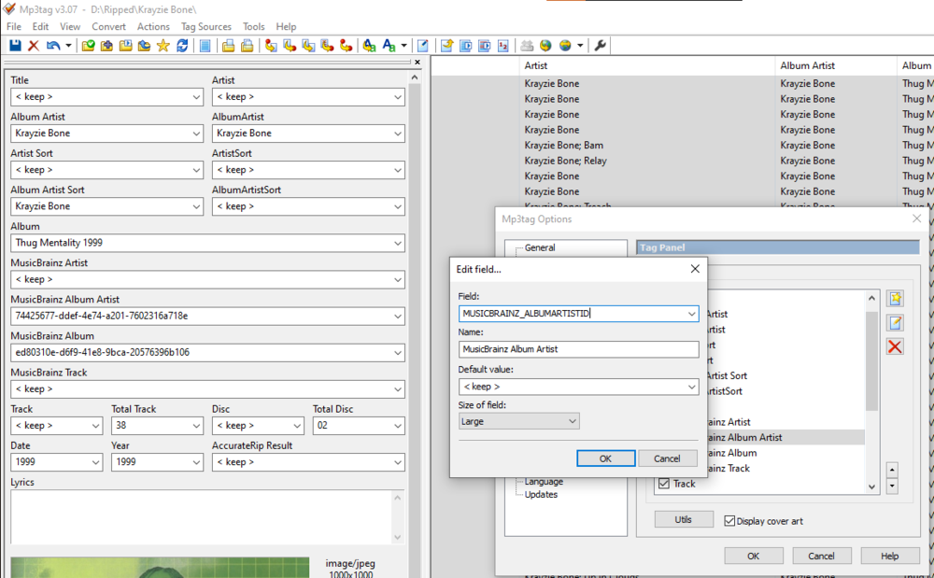Open the Field dropdown in Edit field dialog
Screen dimensions: 934x578
(691, 314)
